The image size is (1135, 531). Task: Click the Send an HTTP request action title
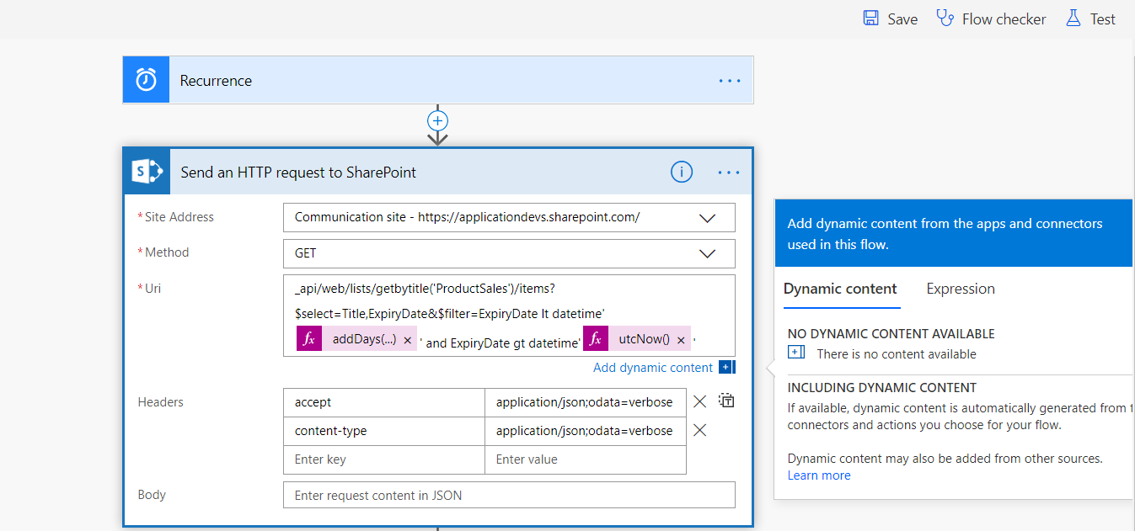pyautogui.click(x=298, y=173)
